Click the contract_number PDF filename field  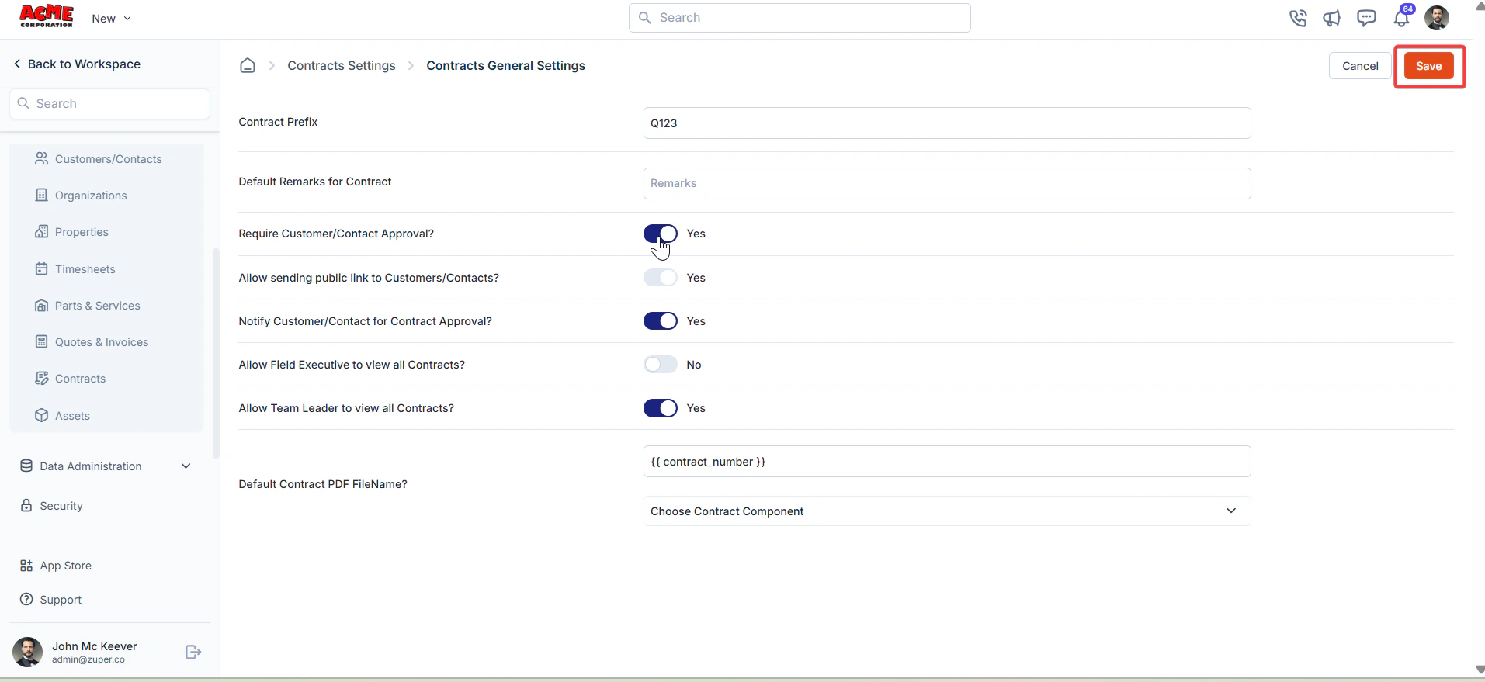pos(947,461)
